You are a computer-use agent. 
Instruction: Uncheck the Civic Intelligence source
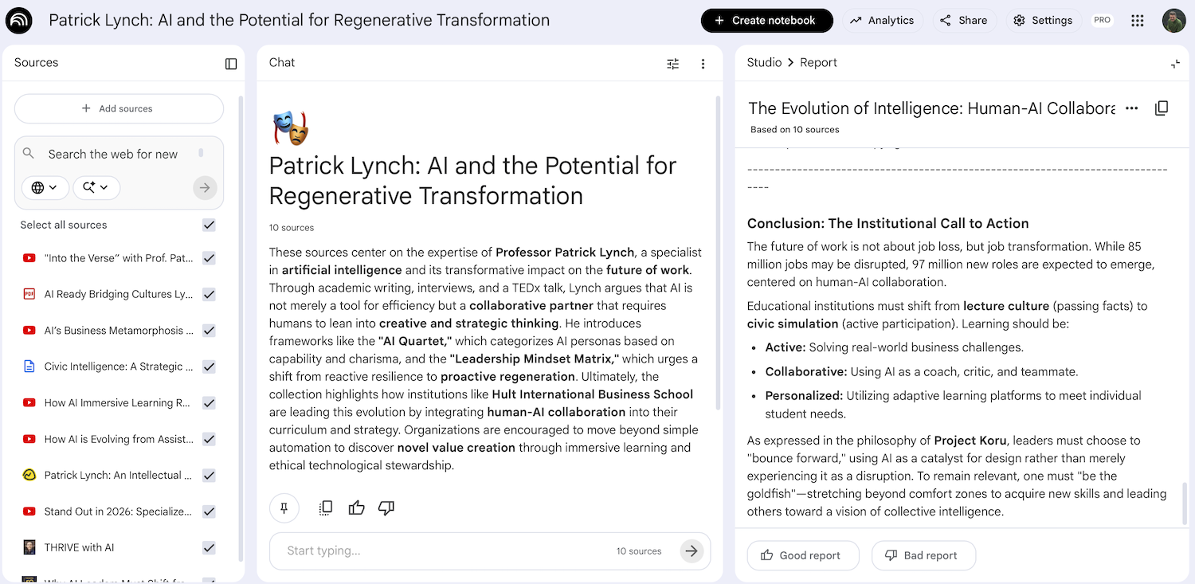click(x=209, y=366)
